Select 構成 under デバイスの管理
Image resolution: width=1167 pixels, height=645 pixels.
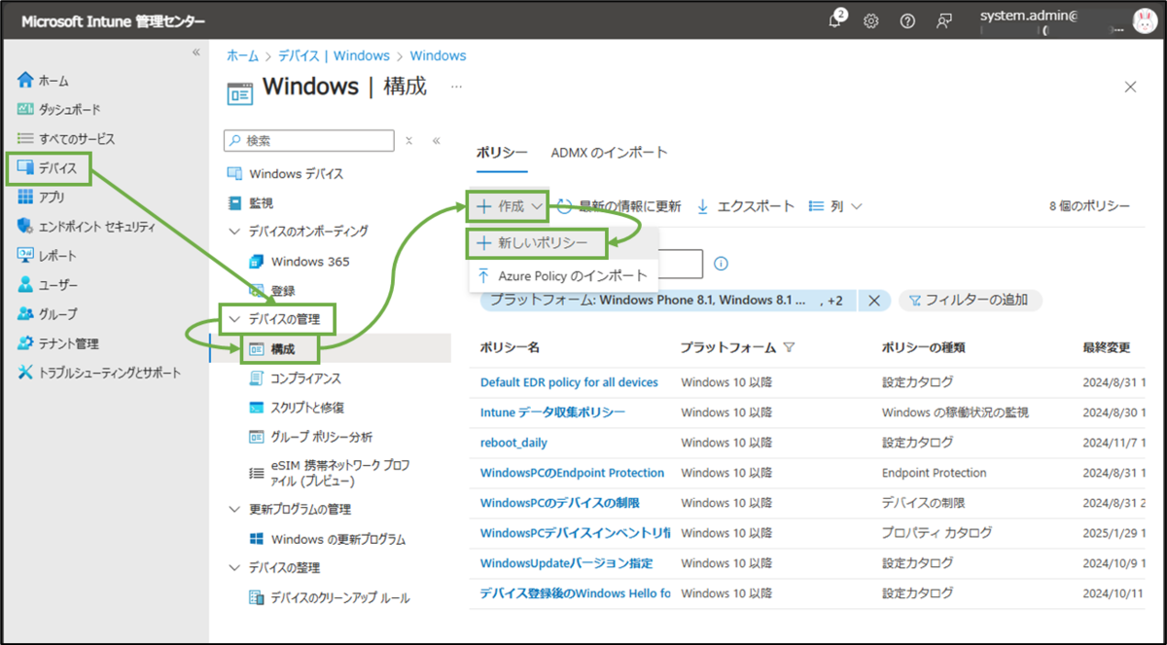tap(271, 348)
